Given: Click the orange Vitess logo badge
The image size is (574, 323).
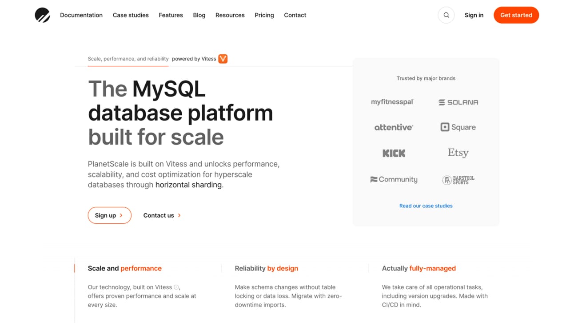Looking at the screenshot, I should (x=223, y=59).
